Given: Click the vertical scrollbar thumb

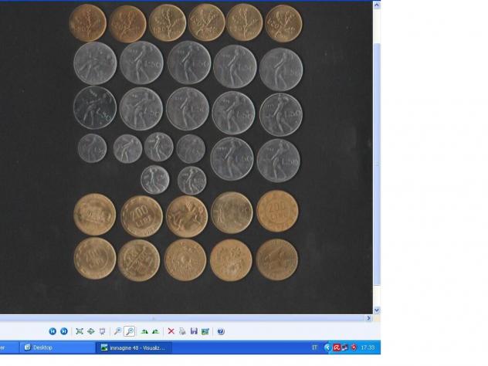Looking at the screenshot, I should point(377,164).
